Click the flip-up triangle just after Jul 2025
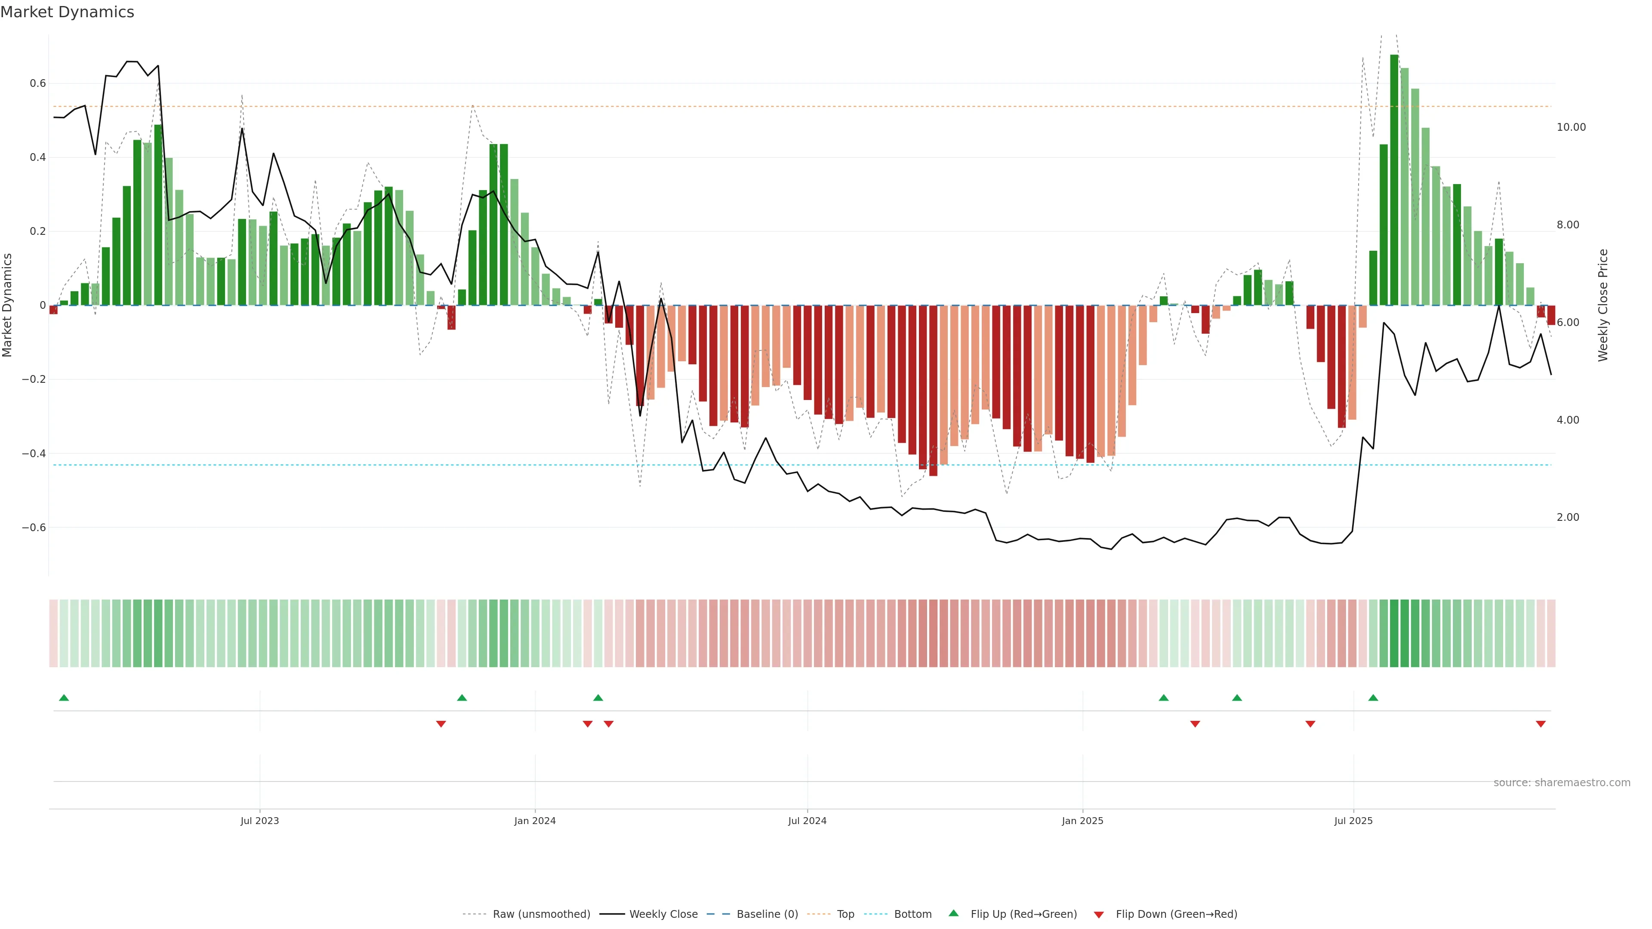Viewport: 1652px width, 929px height. [x=1373, y=698]
